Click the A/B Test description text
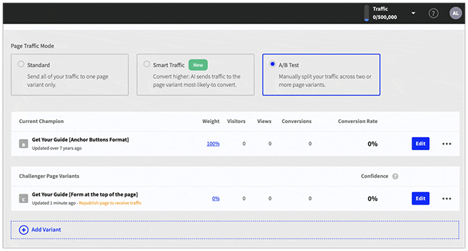468x251 pixels. tap(325, 81)
